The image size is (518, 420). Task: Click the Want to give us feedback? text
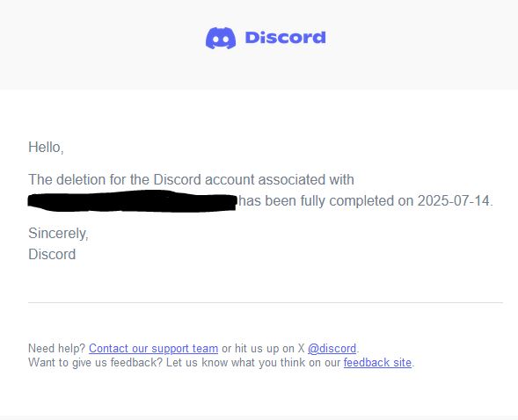(96, 363)
